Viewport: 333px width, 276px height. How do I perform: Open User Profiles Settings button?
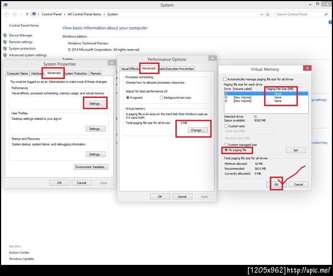[95, 129]
